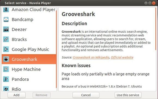Viewport: 158px width, 99px height.
Task: Open the Grooveshark on Wikipedia link
Action: point(91,57)
